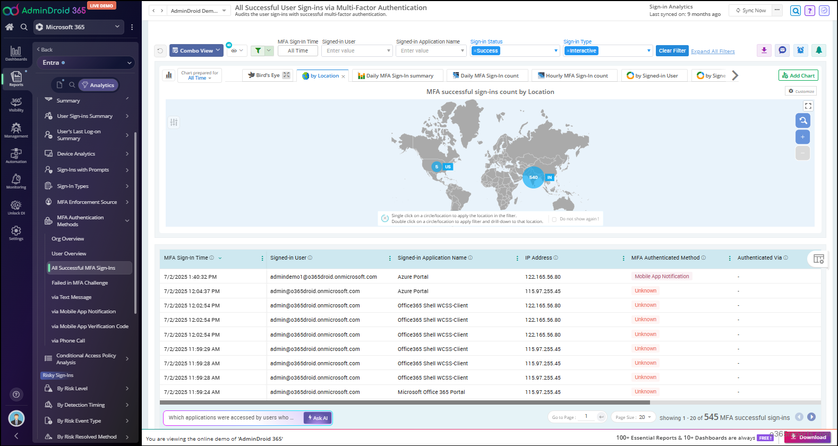Expand the map to fullscreen
838x446 pixels.
808,106
